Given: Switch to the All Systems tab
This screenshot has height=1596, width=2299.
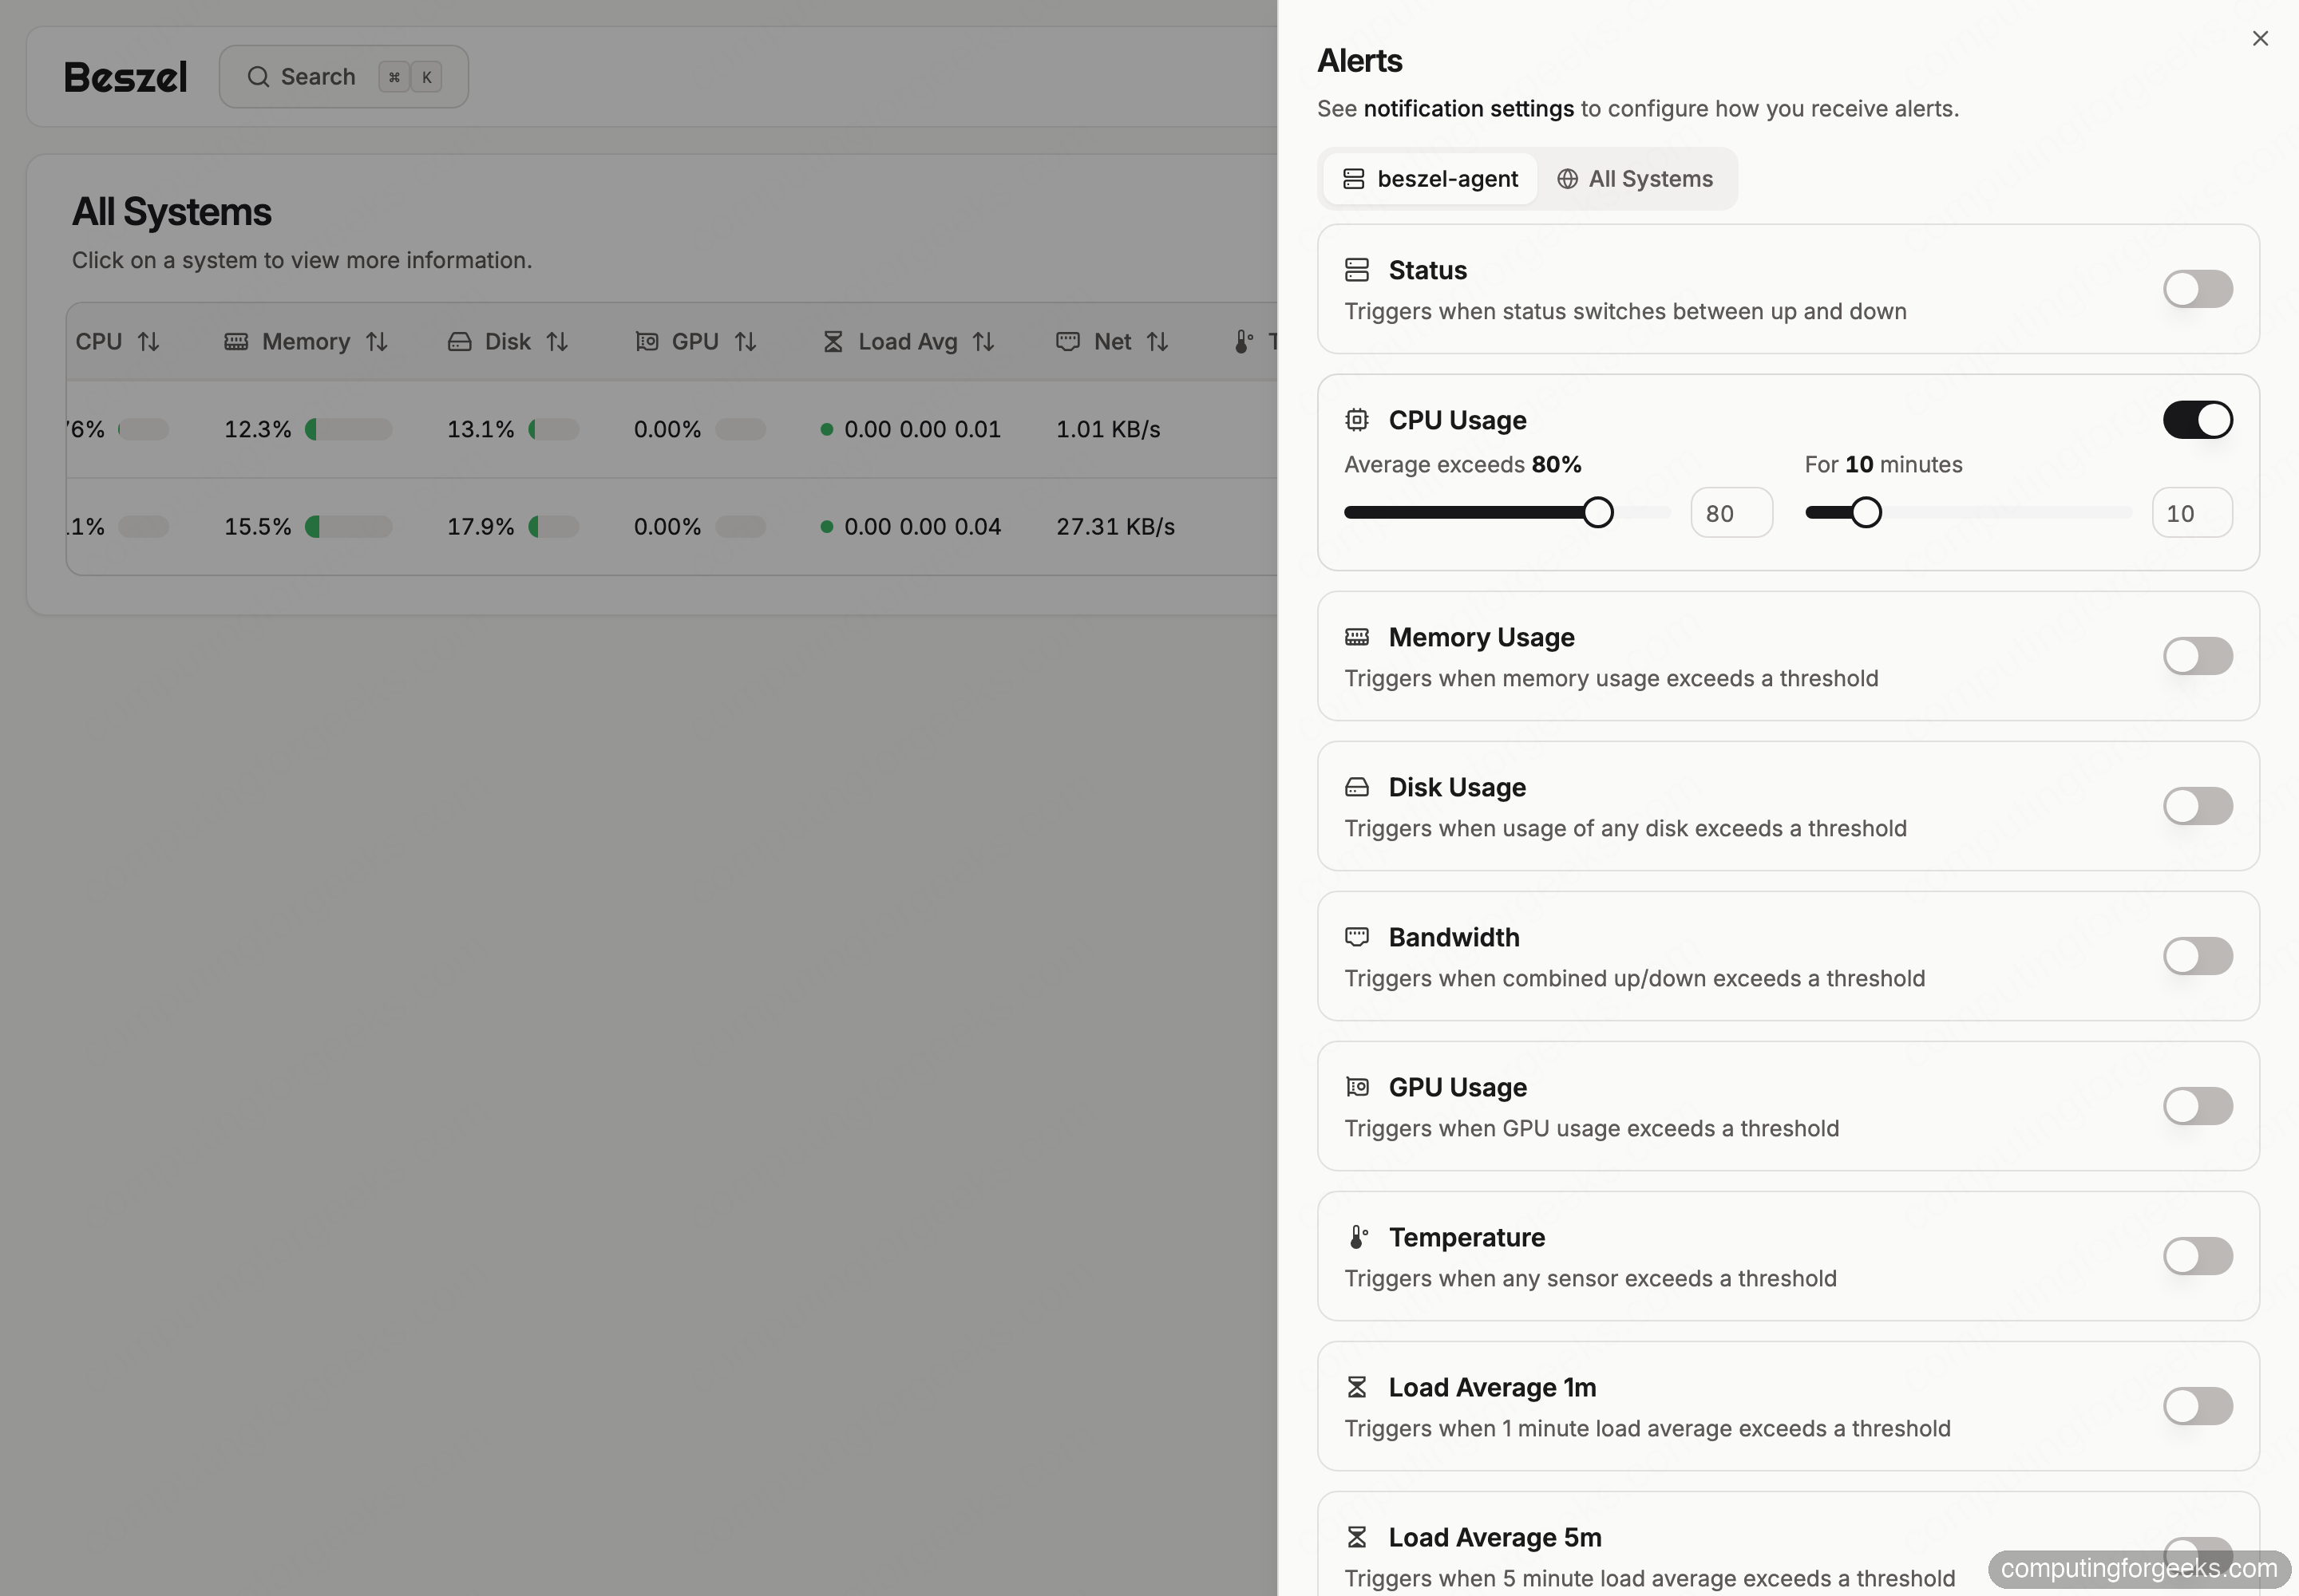Looking at the screenshot, I should (1635, 179).
